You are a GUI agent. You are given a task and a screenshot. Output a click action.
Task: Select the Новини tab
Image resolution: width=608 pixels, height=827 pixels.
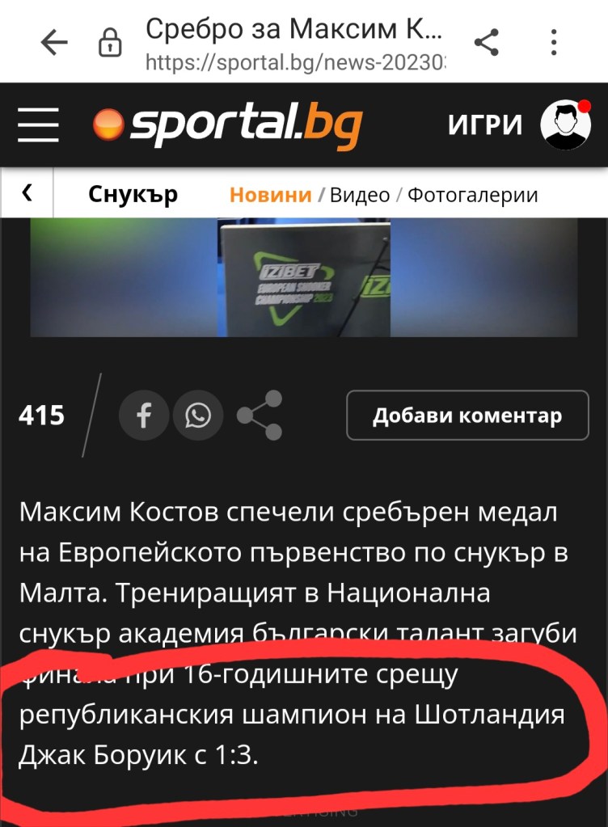click(271, 195)
